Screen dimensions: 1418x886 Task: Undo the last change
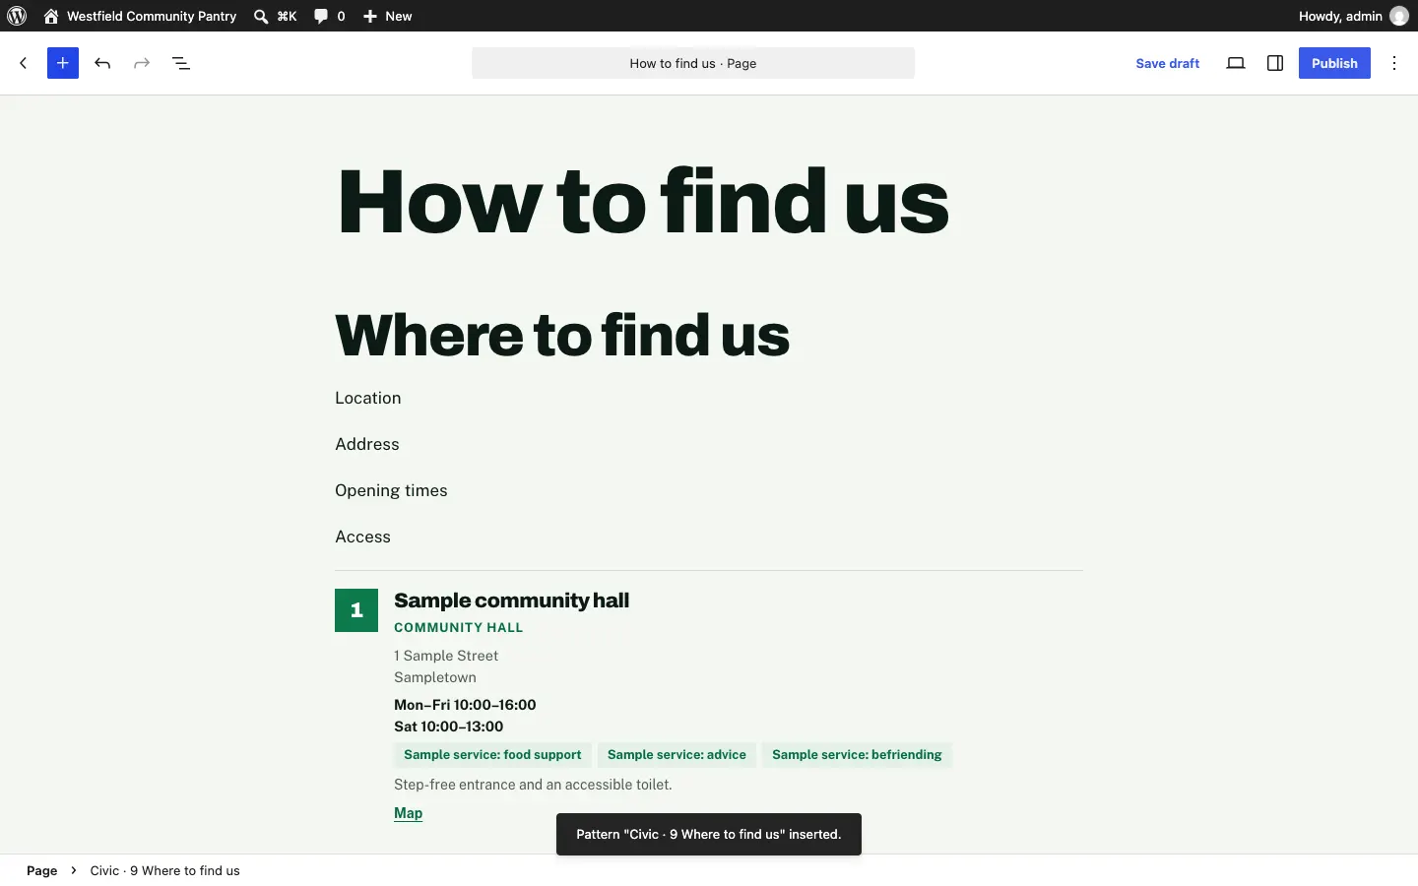click(102, 63)
